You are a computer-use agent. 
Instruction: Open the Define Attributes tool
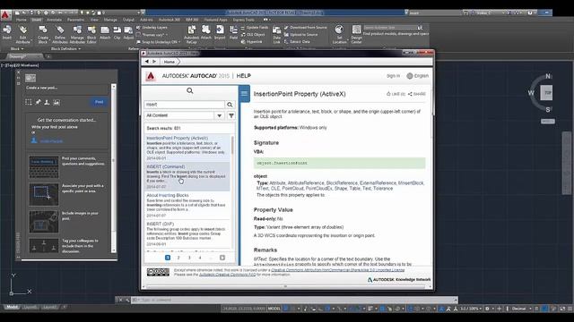point(60,34)
